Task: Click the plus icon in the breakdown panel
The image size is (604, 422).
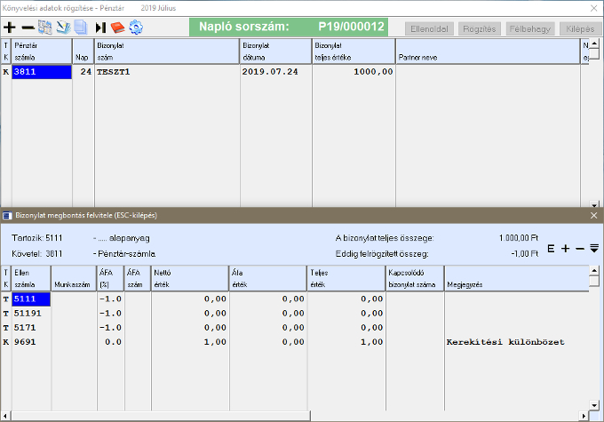Action: 565,249
